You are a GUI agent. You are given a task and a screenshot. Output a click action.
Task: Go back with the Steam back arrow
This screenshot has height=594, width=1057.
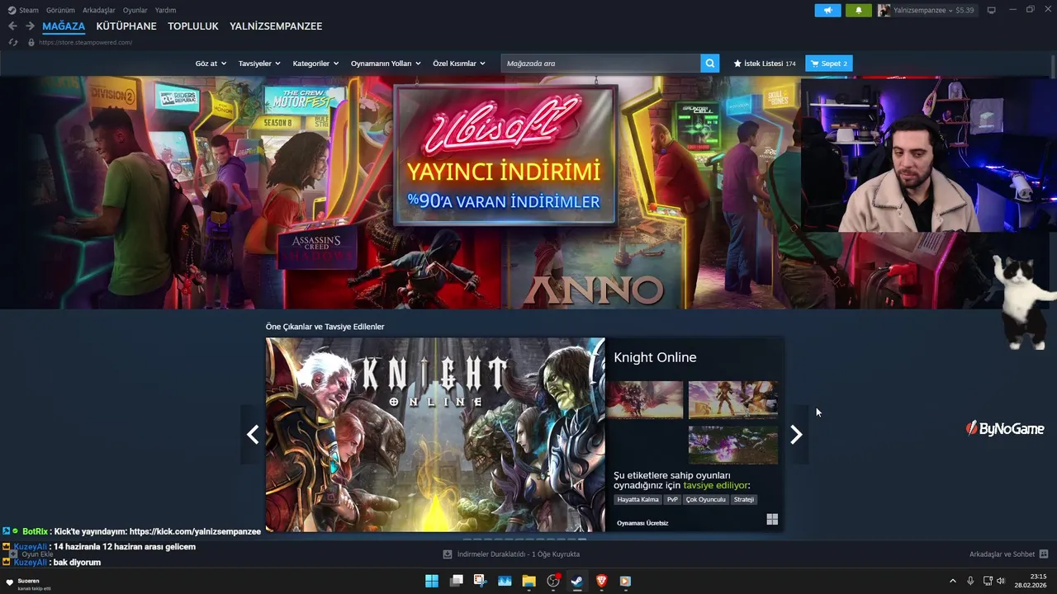(12, 26)
